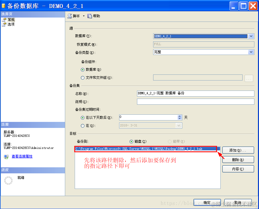The image size is (259, 209).
Task: Select the 在以下天数后 radio button
Action: (x=82, y=118)
